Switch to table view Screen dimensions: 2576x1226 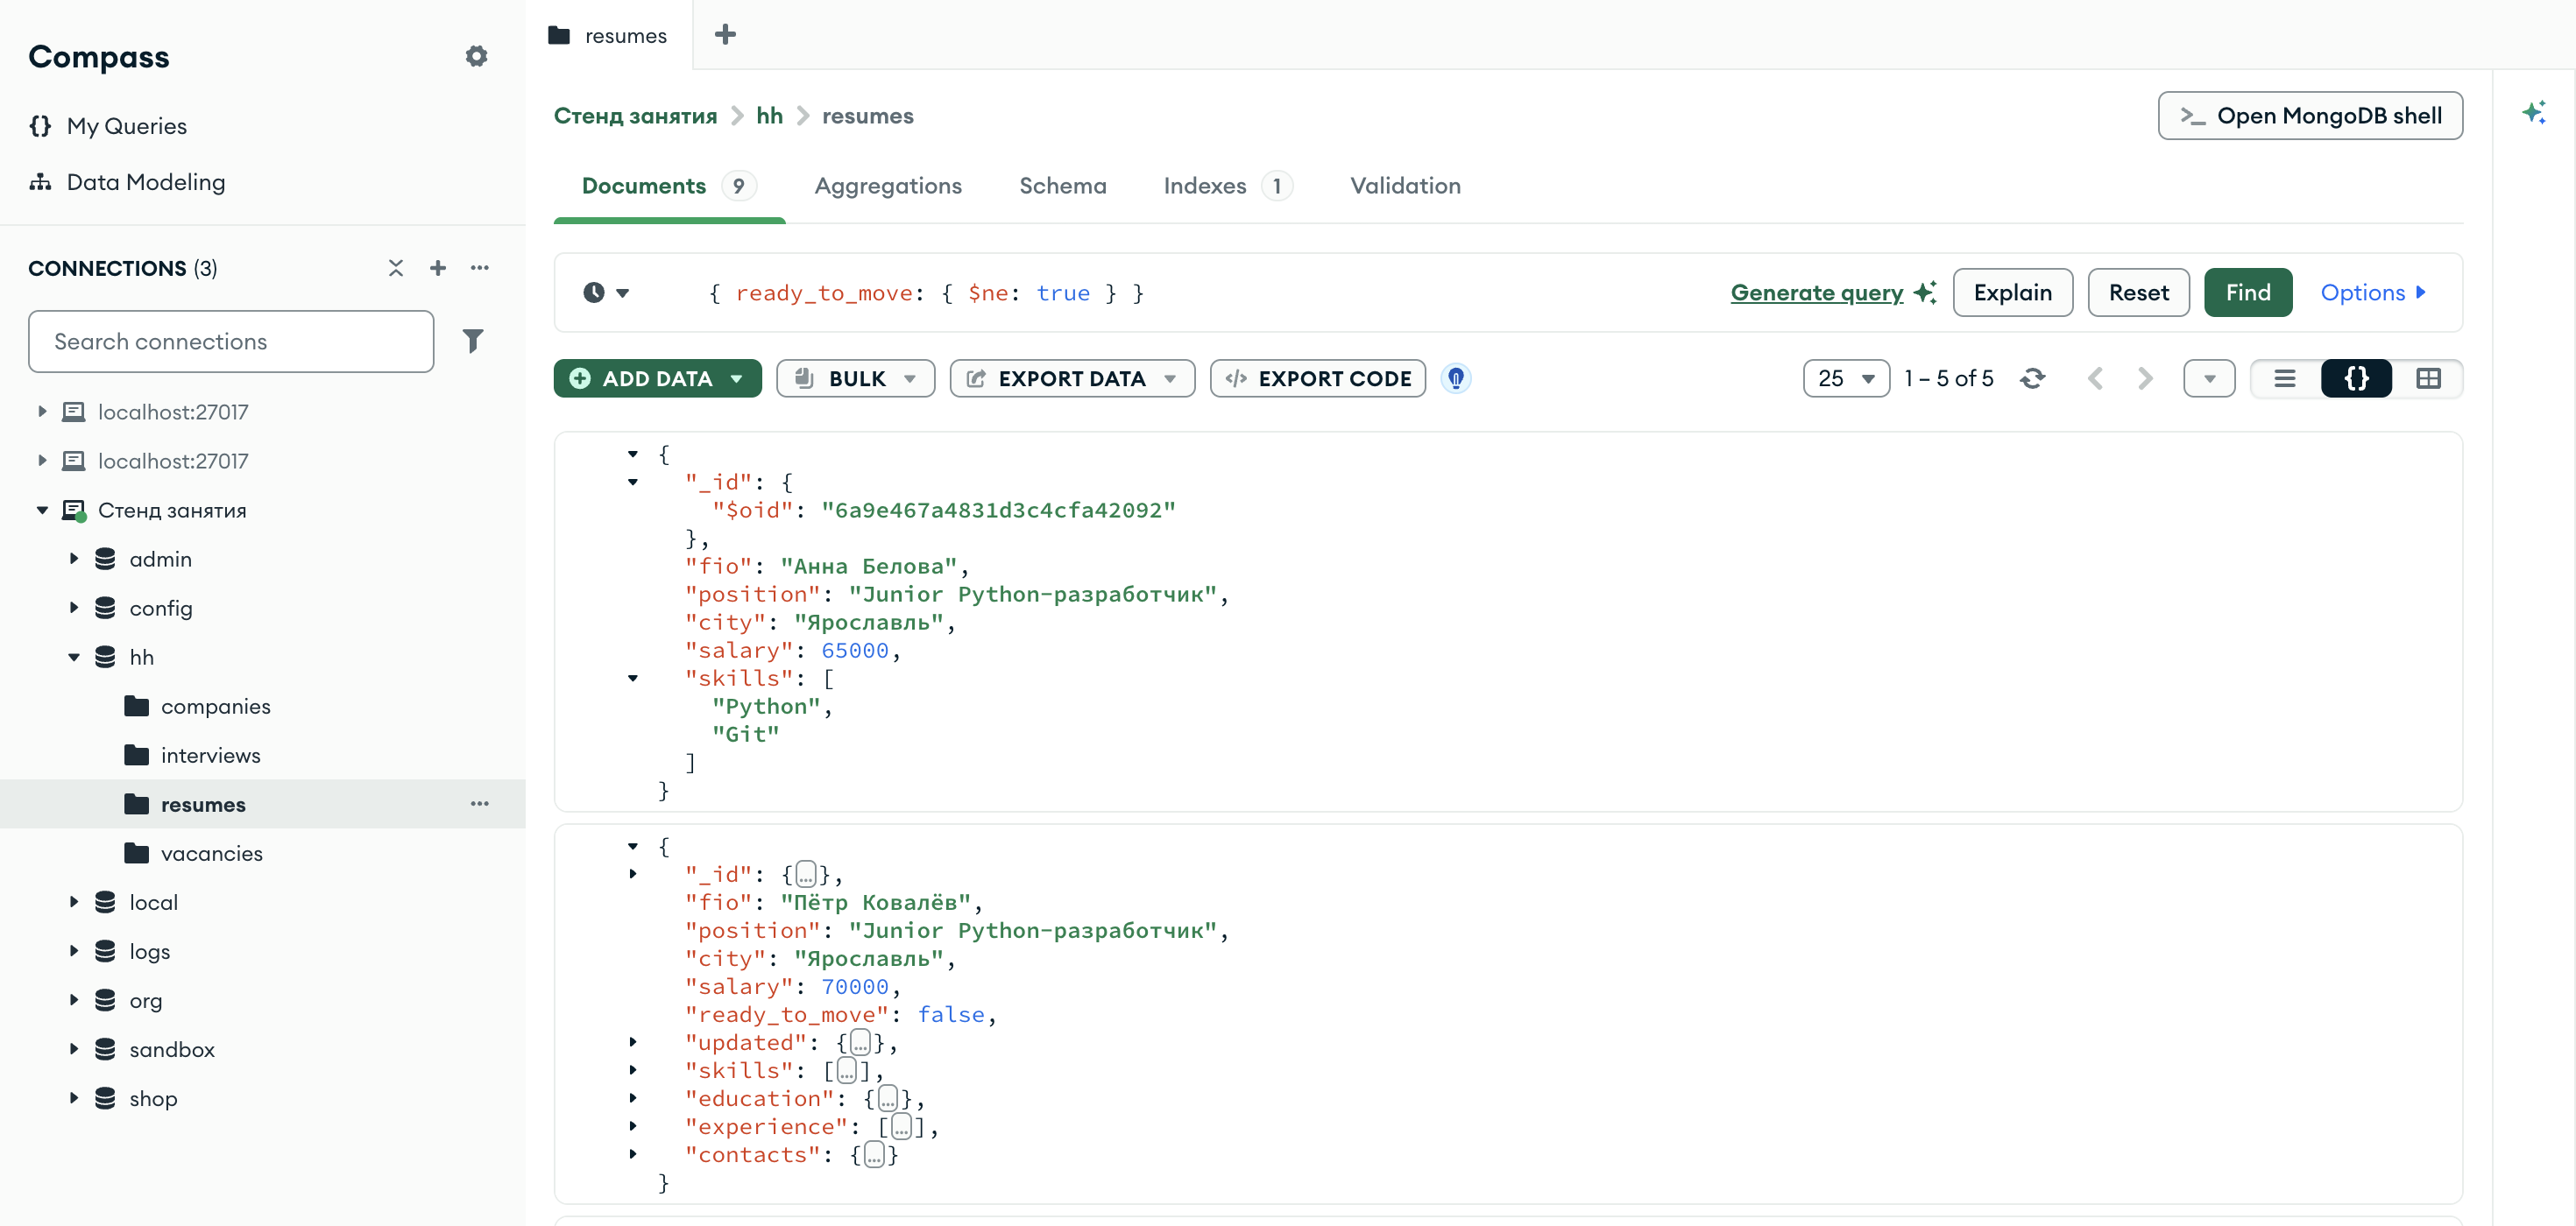pyautogui.click(x=2428, y=378)
